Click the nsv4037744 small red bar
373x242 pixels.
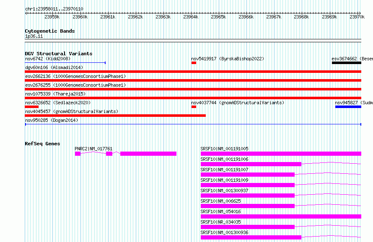(194, 107)
